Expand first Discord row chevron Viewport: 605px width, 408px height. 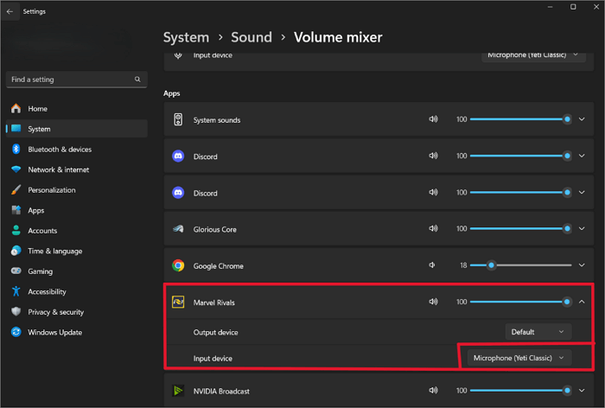[582, 156]
